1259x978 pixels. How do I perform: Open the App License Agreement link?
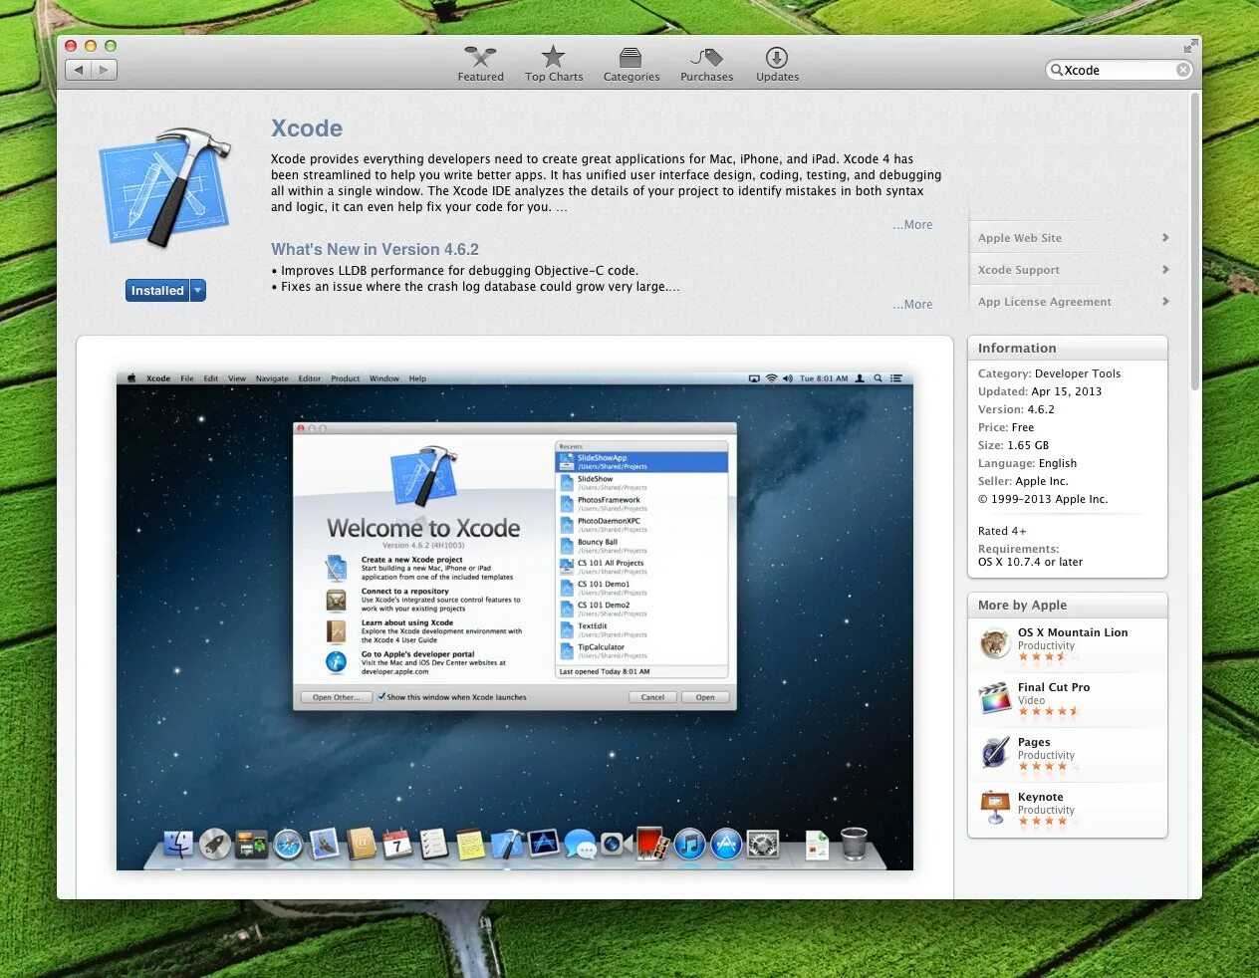pyautogui.click(x=1044, y=302)
